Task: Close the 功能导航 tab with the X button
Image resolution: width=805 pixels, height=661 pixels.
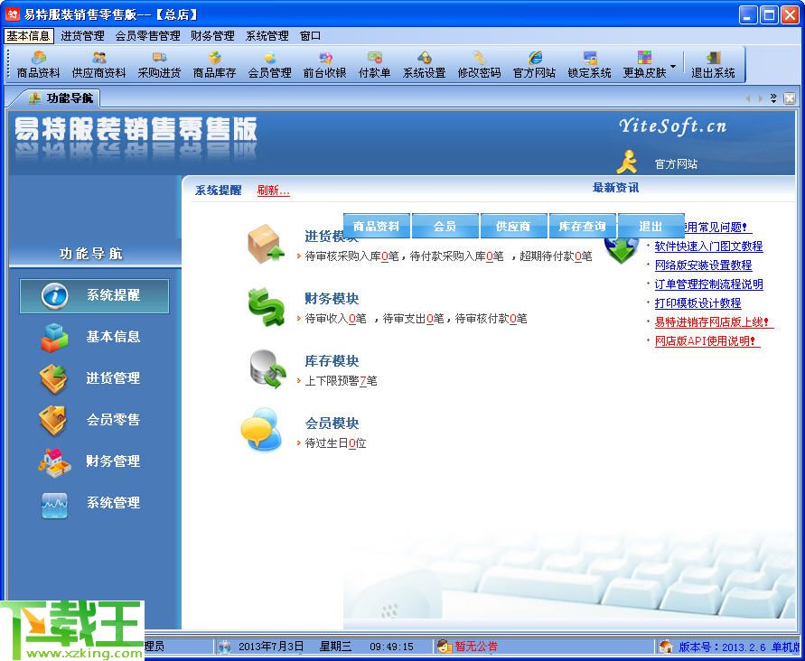Action: [790, 98]
